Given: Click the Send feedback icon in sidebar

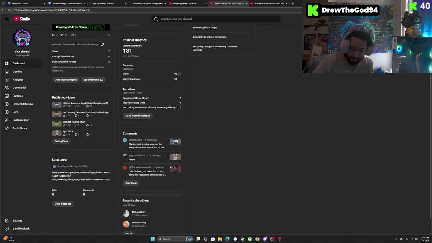Looking at the screenshot, I should (7, 229).
